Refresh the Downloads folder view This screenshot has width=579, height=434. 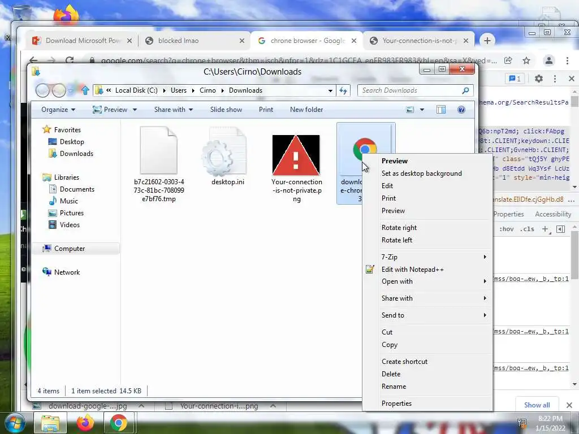pos(343,90)
